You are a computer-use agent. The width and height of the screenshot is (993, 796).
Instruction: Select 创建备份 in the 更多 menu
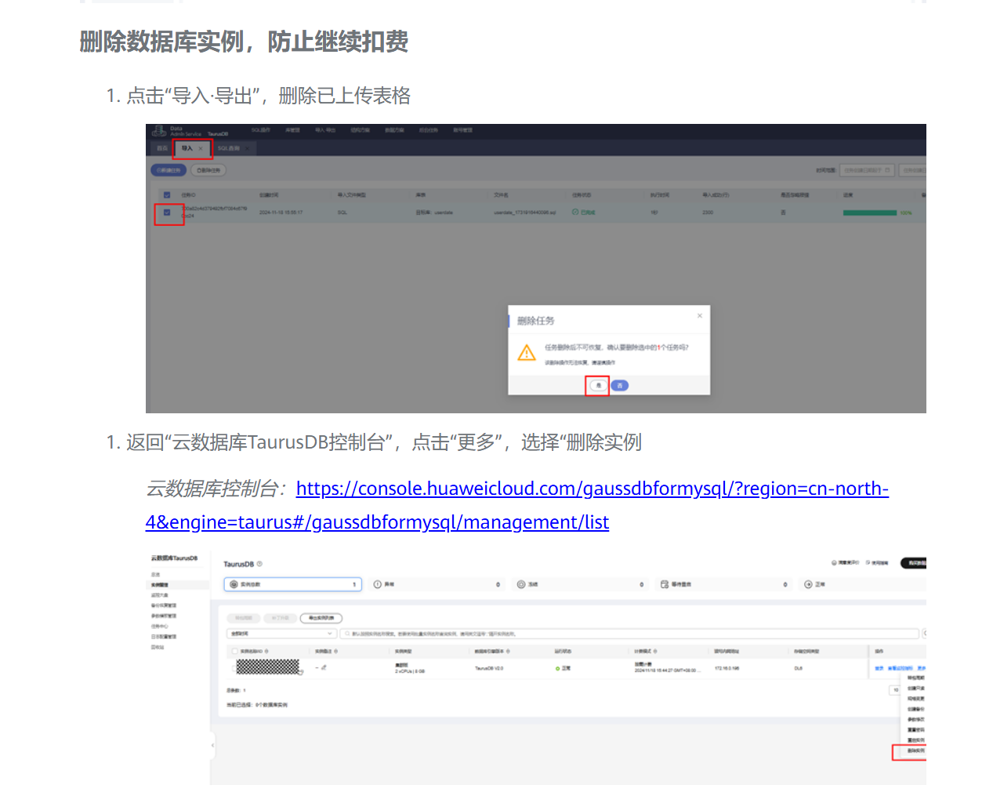coord(915,709)
